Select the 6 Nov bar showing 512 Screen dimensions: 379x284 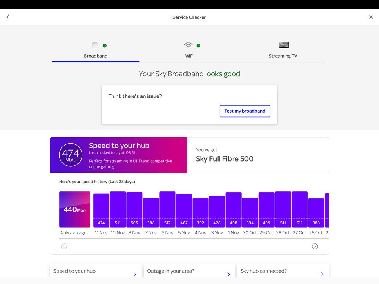[x=167, y=209]
